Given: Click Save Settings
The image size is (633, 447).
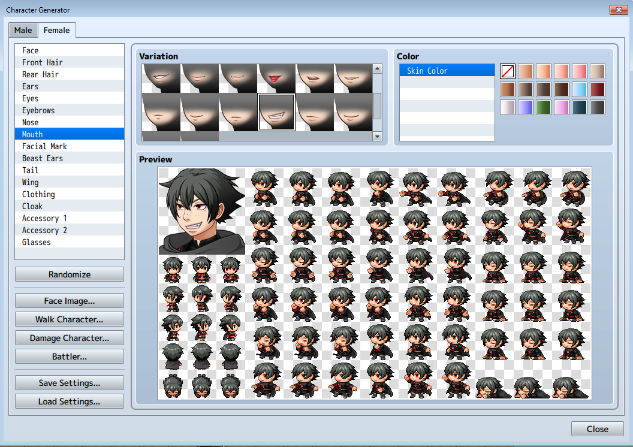Looking at the screenshot, I should point(69,382).
